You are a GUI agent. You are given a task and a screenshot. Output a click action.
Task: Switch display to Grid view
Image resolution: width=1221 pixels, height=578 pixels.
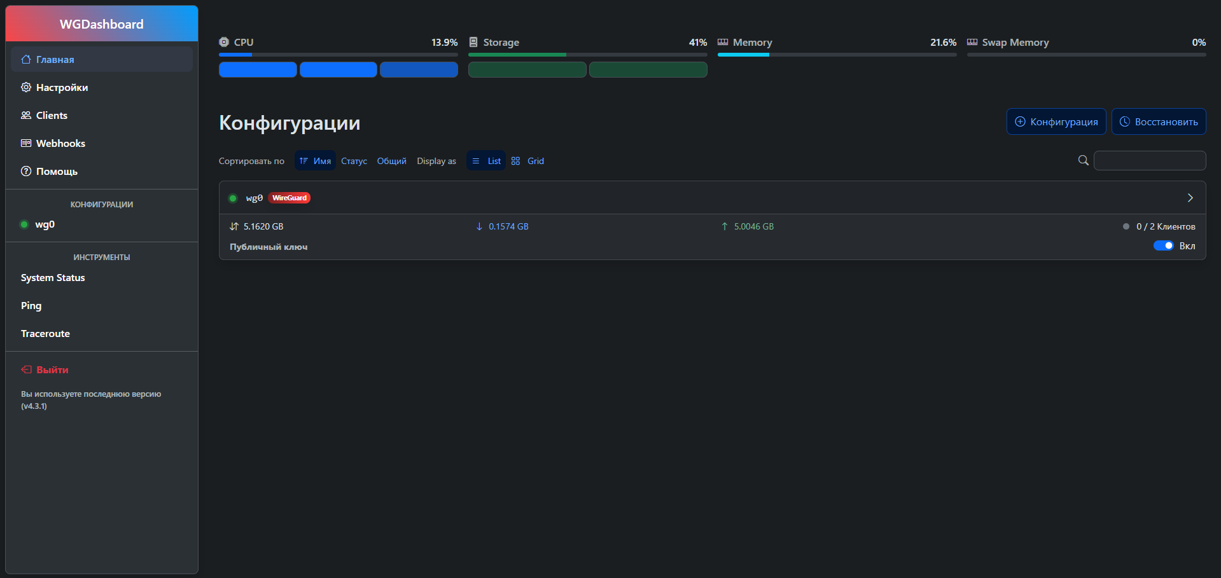tap(527, 161)
